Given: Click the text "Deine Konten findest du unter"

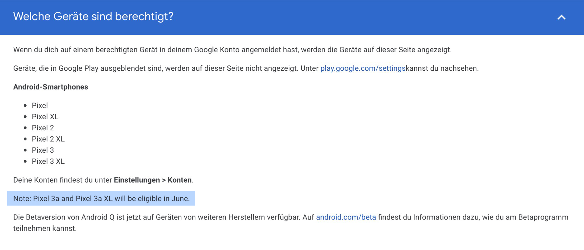Looking at the screenshot, I should [x=63, y=180].
